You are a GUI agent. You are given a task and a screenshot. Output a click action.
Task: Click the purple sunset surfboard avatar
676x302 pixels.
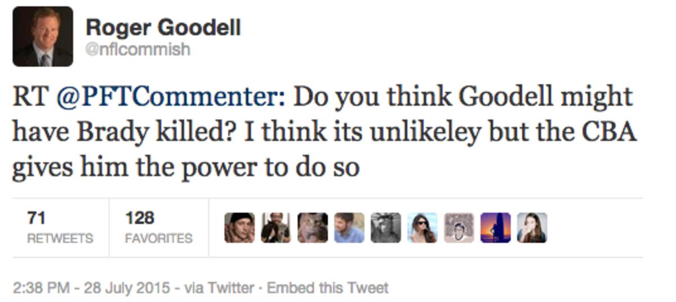click(495, 228)
